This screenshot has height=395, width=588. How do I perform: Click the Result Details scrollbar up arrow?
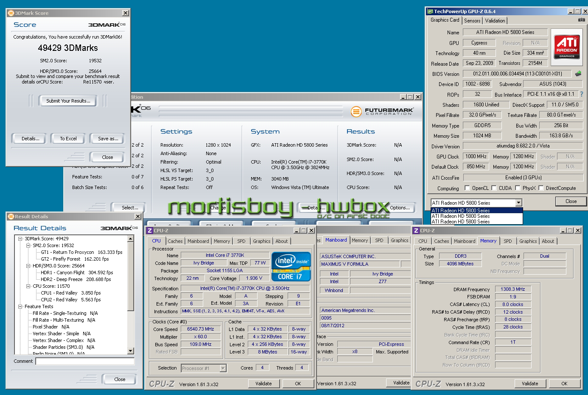click(131, 239)
